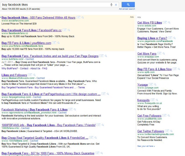
Task: Click the blue search magnifier button
Action: pos(128,5)
